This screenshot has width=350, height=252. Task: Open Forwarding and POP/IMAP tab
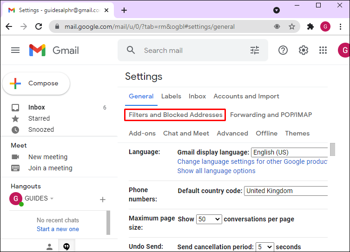271,115
